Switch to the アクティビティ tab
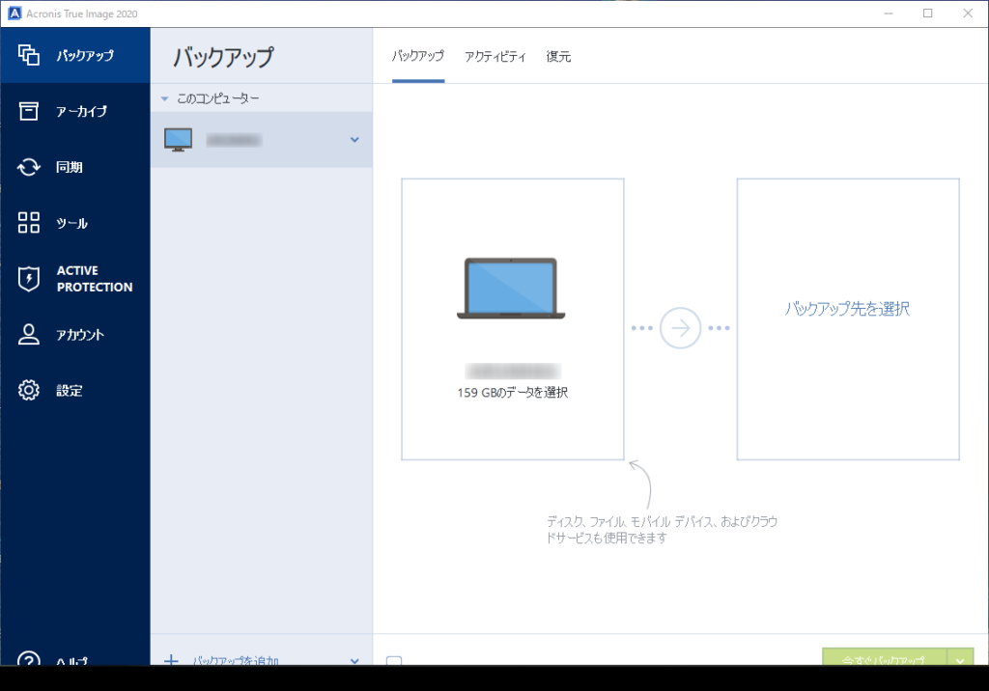This screenshot has width=989, height=691. [x=495, y=56]
